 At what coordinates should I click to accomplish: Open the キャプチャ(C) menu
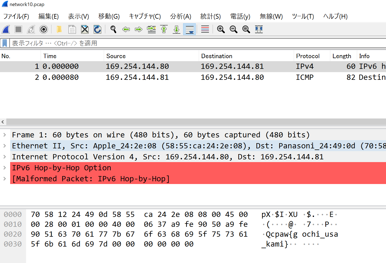coord(145,16)
